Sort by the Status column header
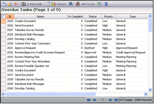154x107 pixels. 93,16
